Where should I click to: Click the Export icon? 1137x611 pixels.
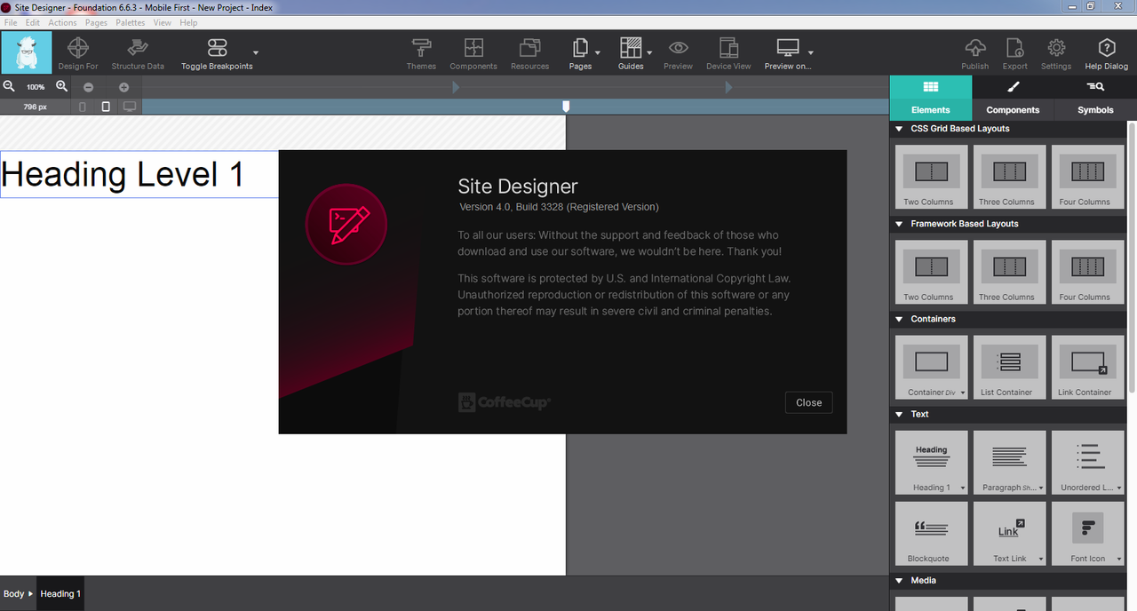(1014, 48)
